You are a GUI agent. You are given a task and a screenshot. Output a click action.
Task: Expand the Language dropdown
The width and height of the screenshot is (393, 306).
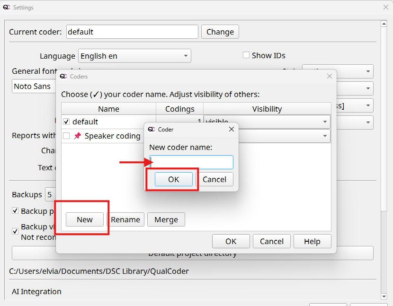[186, 56]
